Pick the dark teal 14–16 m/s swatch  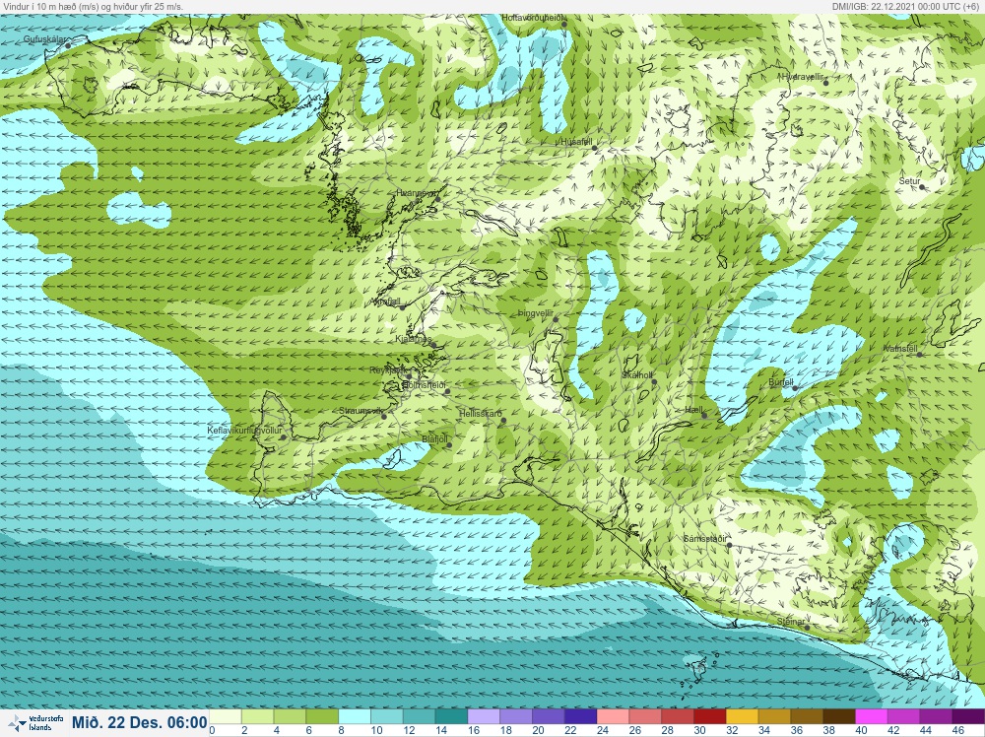coord(452,717)
